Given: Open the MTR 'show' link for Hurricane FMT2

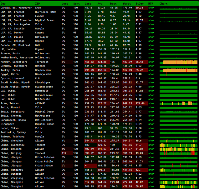Looking at the screenshot, I should pos(151,12).
